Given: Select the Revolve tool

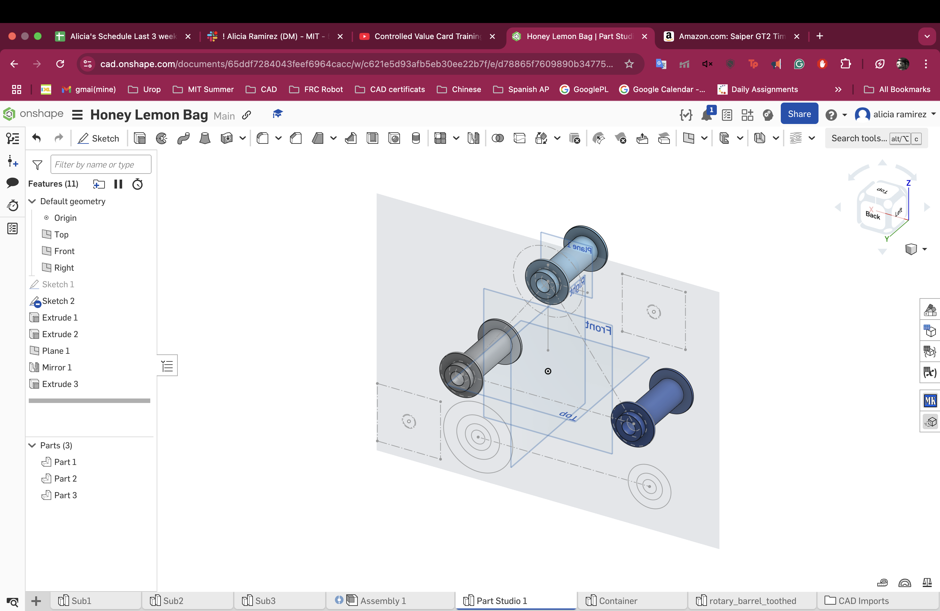Looking at the screenshot, I should pos(161,138).
